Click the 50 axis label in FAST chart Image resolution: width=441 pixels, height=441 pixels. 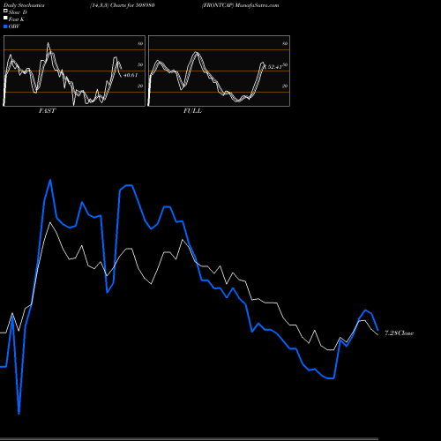coord(140,64)
